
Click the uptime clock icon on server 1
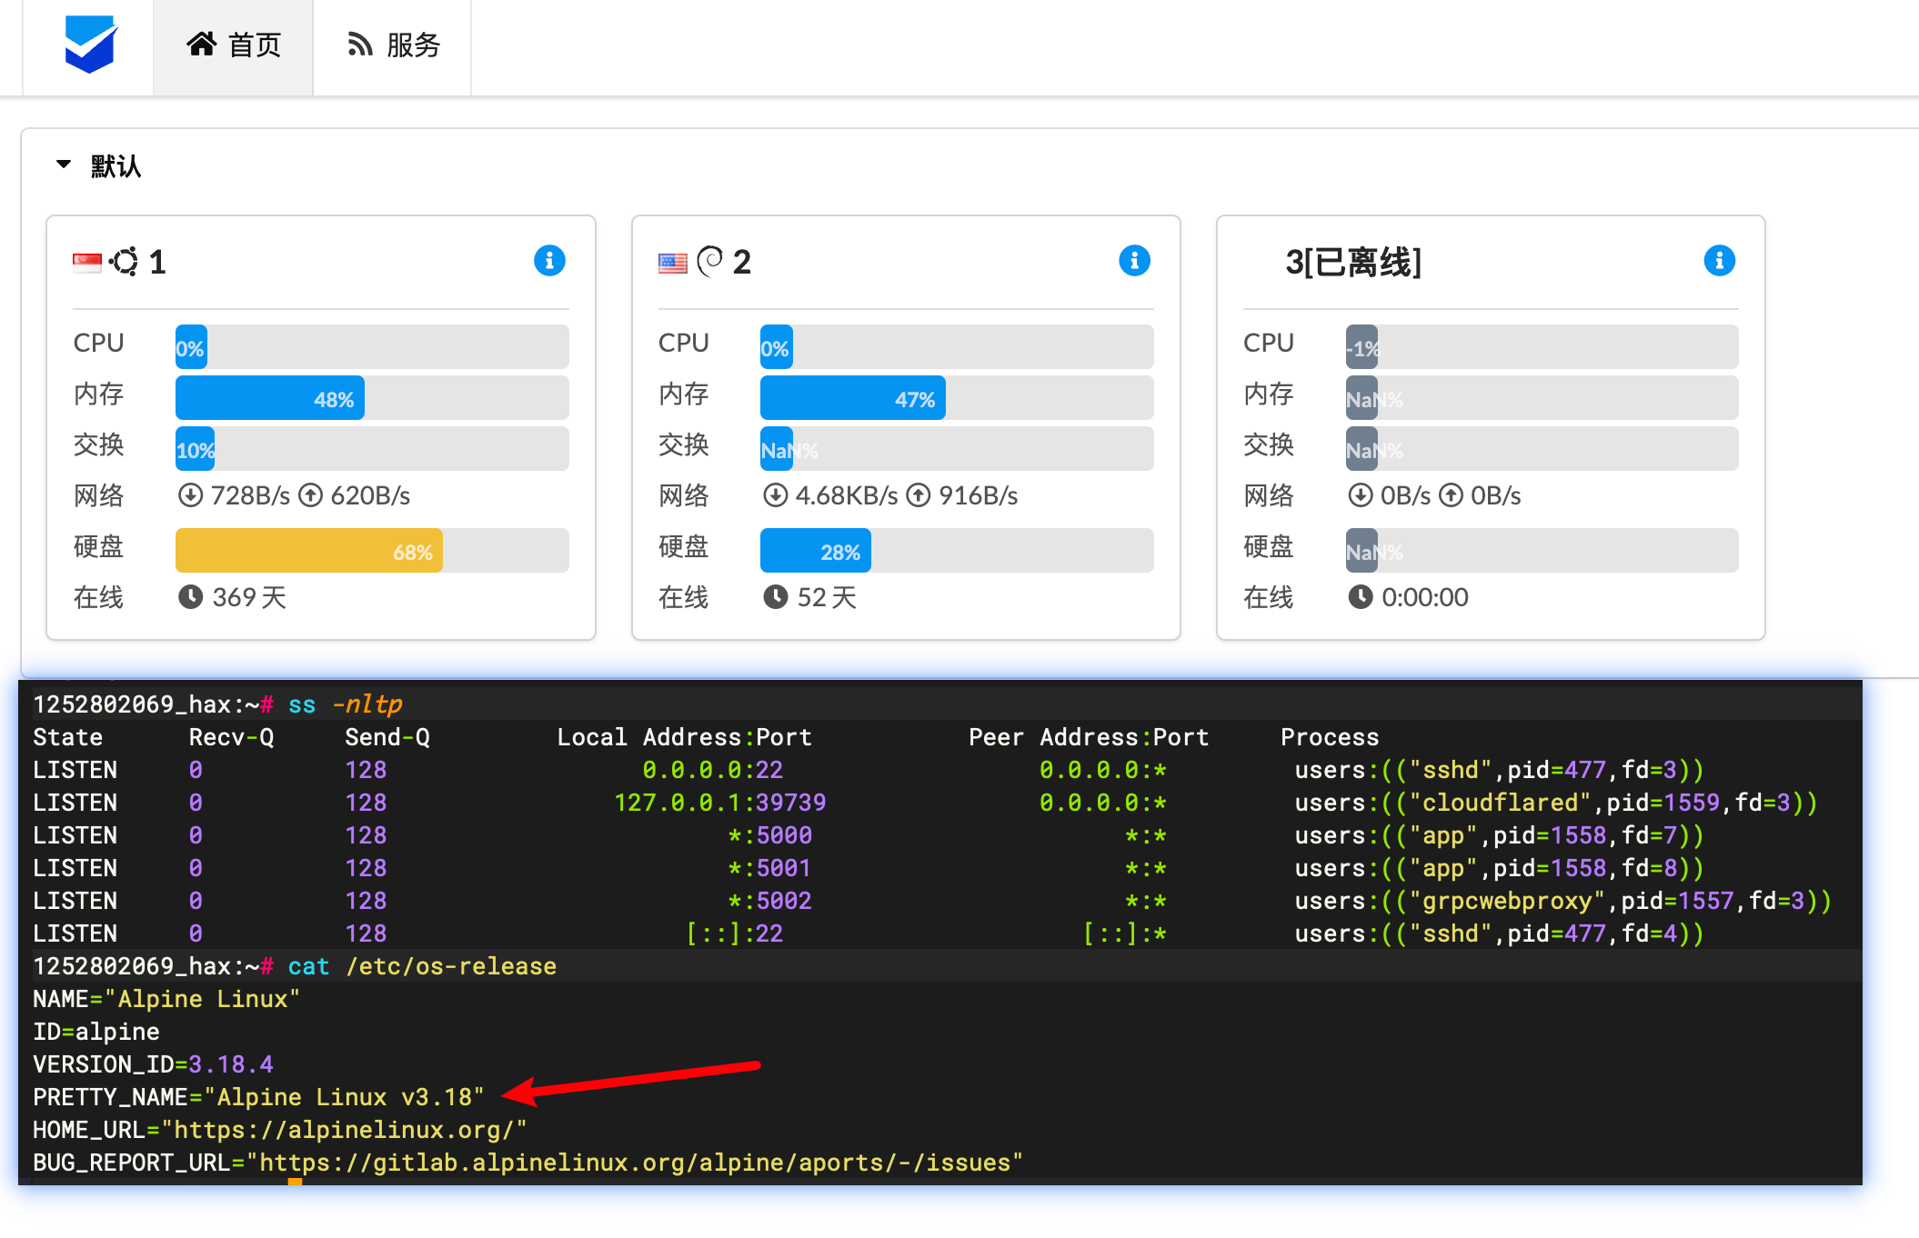[x=191, y=597]
